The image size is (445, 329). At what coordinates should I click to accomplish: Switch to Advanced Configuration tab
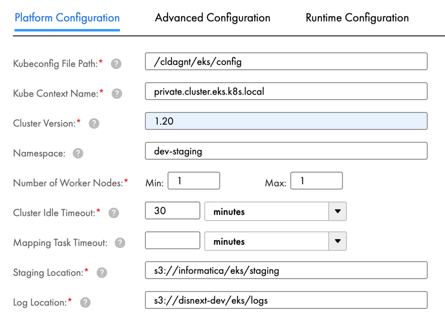tap(212, 18)
